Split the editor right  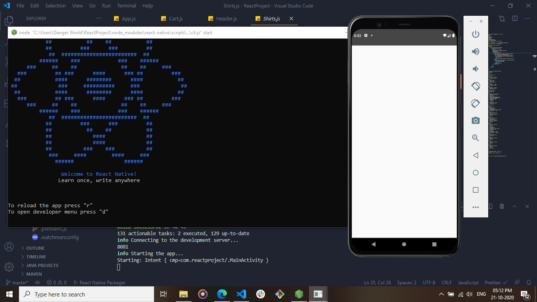click(515, 18)
